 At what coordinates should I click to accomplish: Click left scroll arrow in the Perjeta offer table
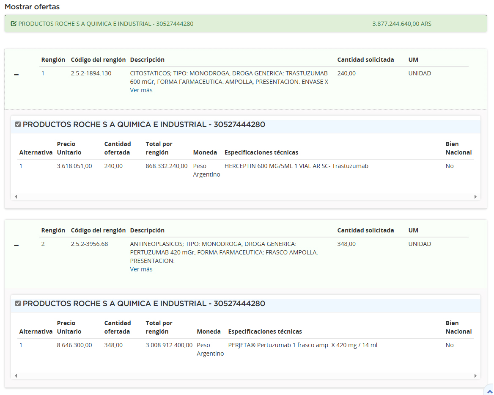tap(16, 376)
